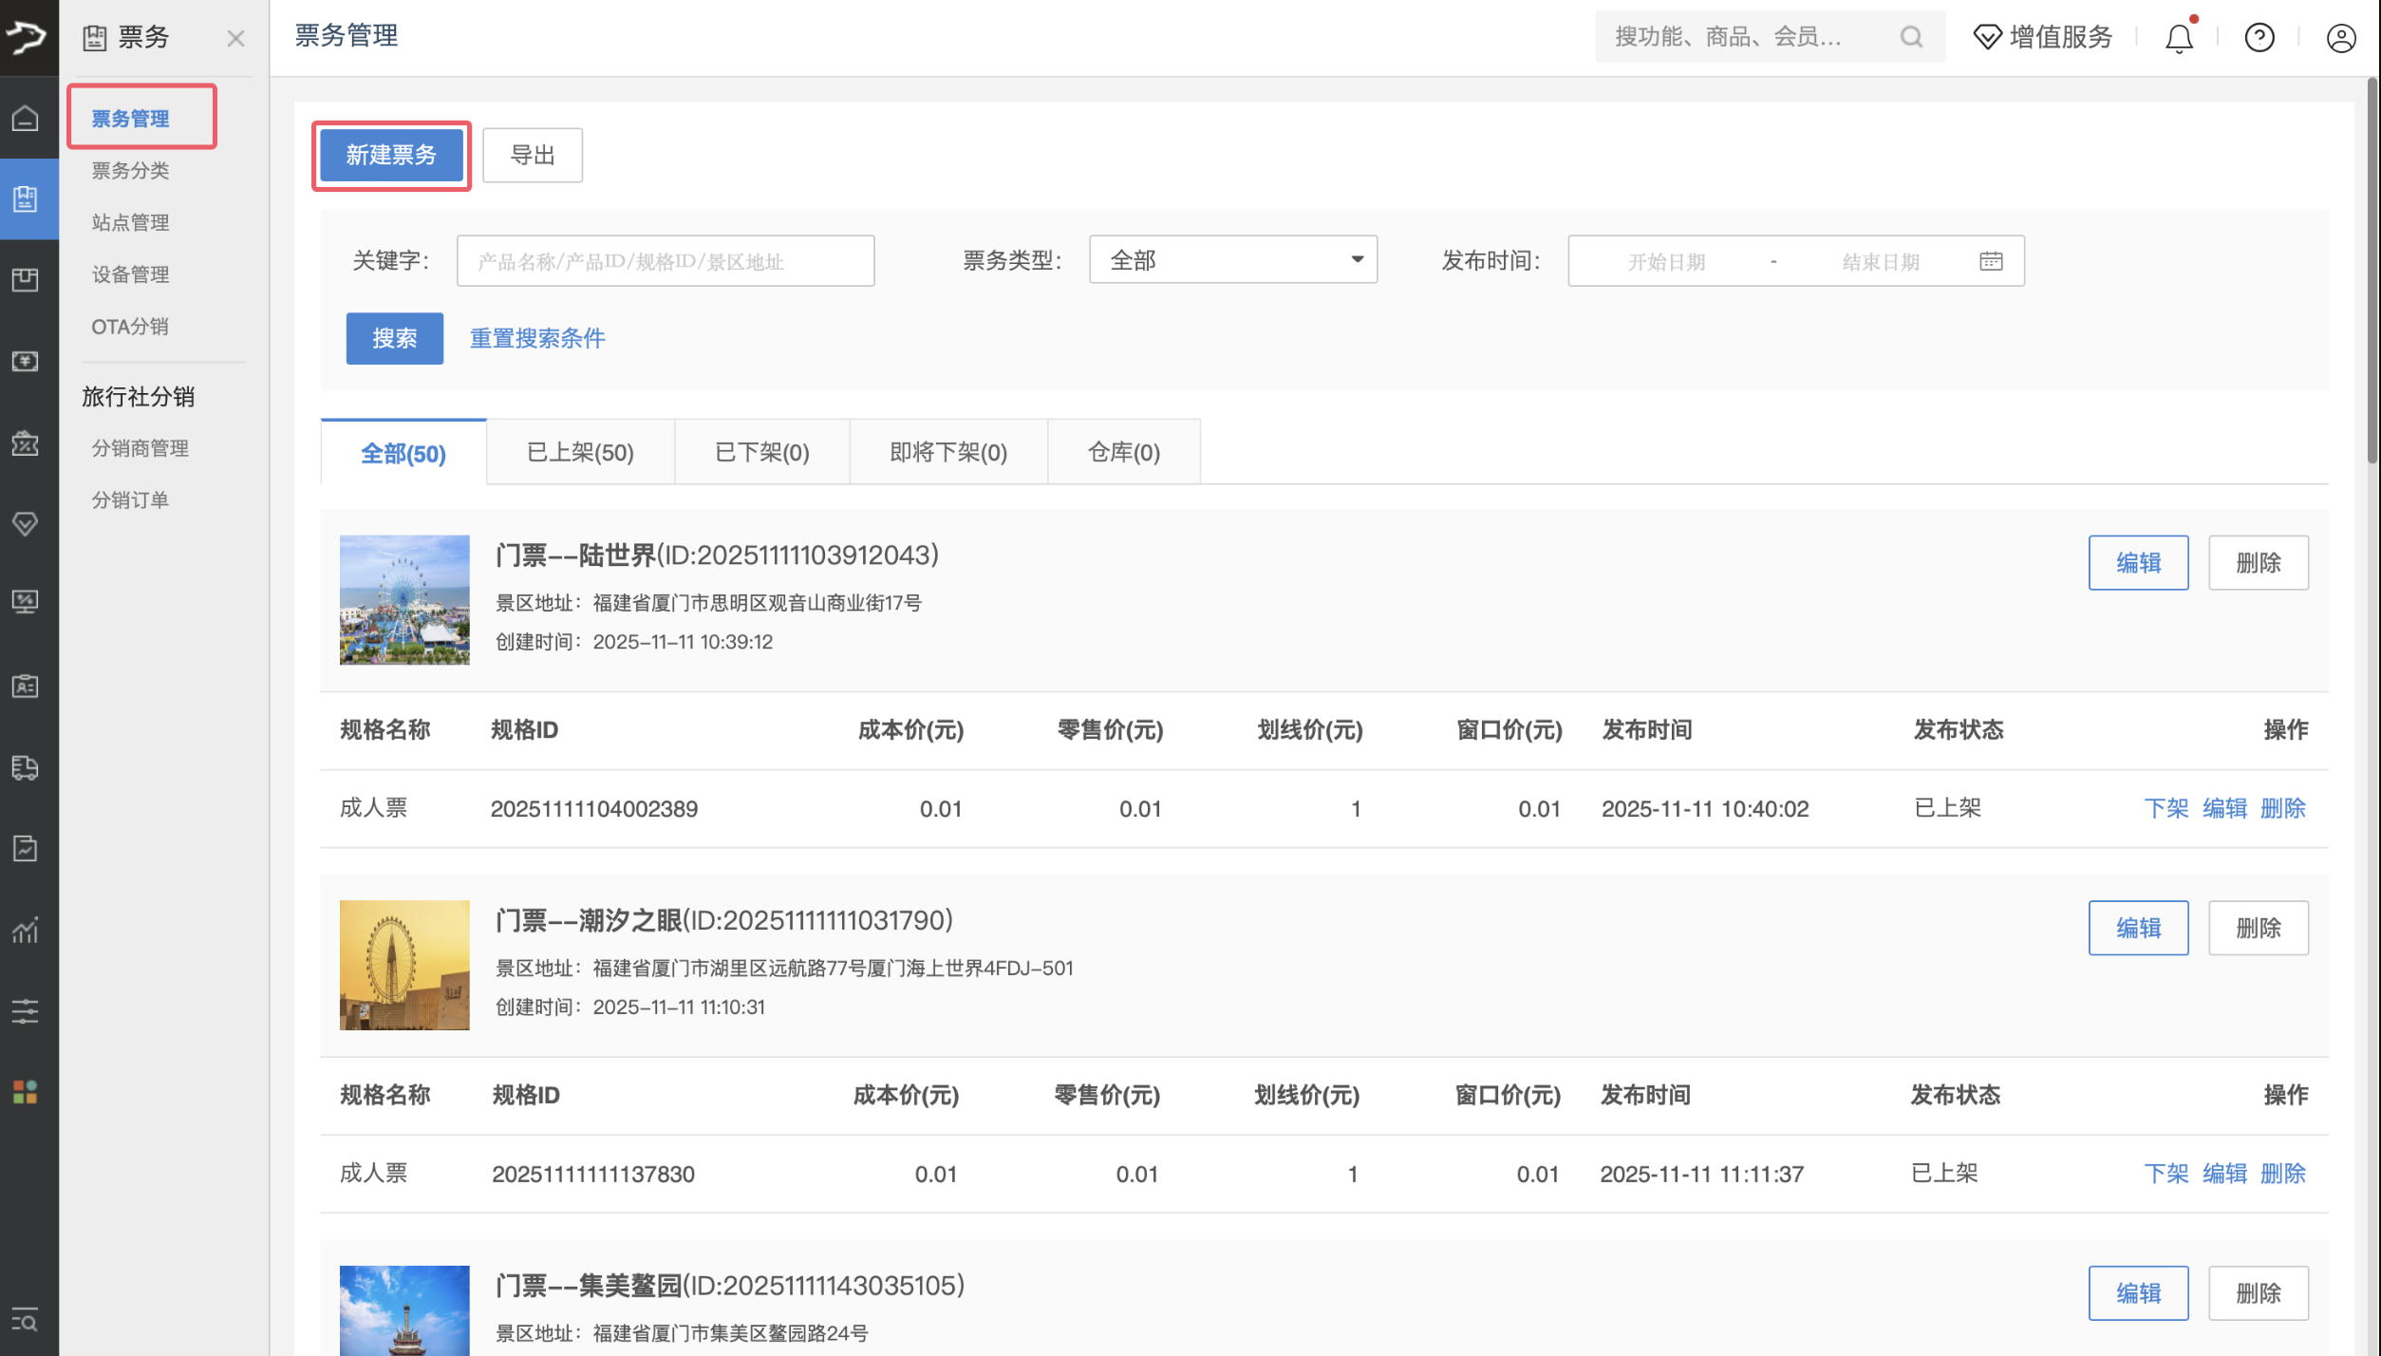Click the colorful apps grid icon in sidebar
This screenshot has width=2381, height=1356.
coord(26,1092)
